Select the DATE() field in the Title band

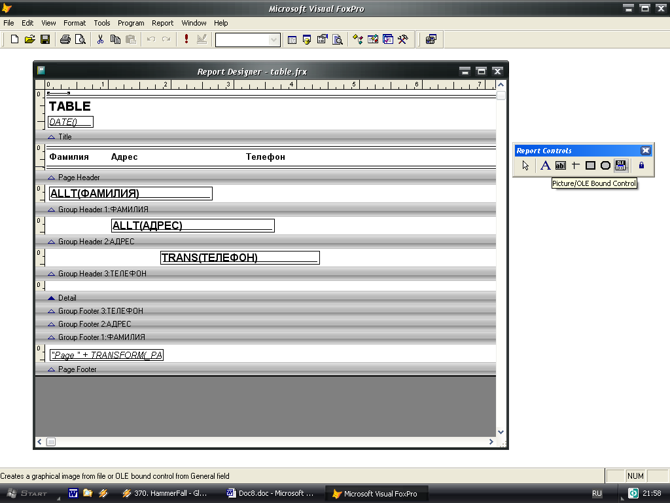[71, 122]
